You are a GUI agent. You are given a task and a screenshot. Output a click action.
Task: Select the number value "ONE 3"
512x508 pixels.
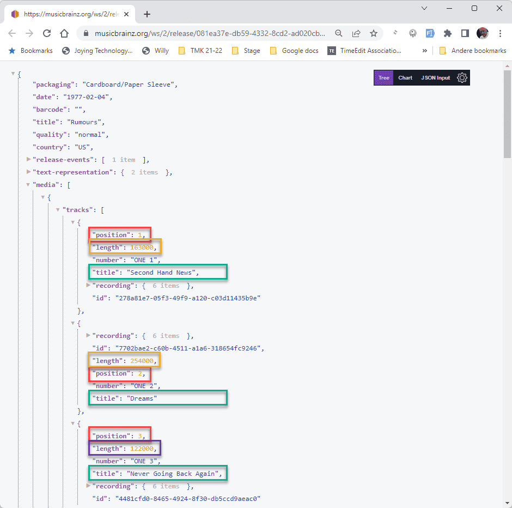144,461
